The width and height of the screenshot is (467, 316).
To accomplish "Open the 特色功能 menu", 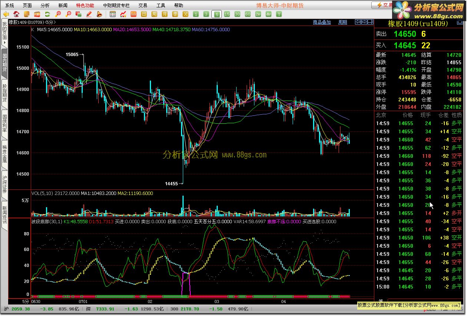I will click(x=85, y=5).
